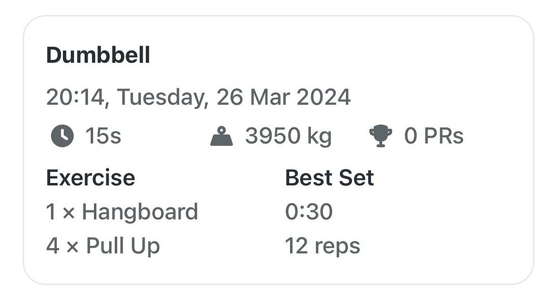Image resolution: width=557 pixels, height=301 pixels.
Task: Open the Hangboard exercise name
Action: click(x=140, y=212)
